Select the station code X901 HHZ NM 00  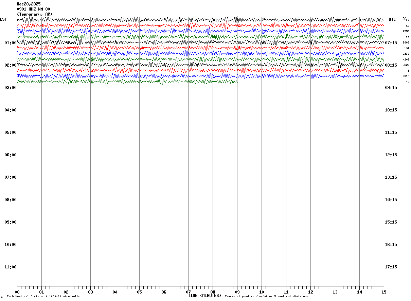[33, 9]
